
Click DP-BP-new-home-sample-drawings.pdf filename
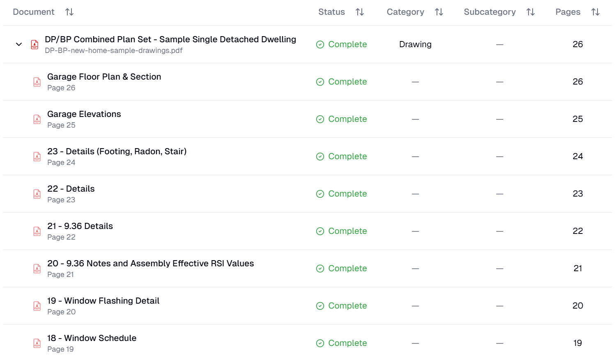(x=113, y=50)
